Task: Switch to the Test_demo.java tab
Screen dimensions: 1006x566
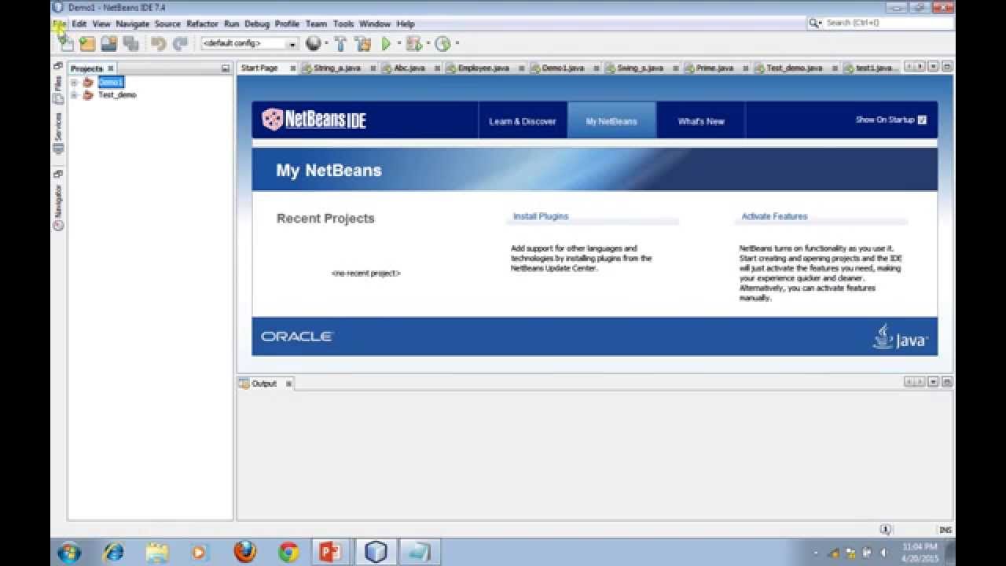Action: (794, 68)
